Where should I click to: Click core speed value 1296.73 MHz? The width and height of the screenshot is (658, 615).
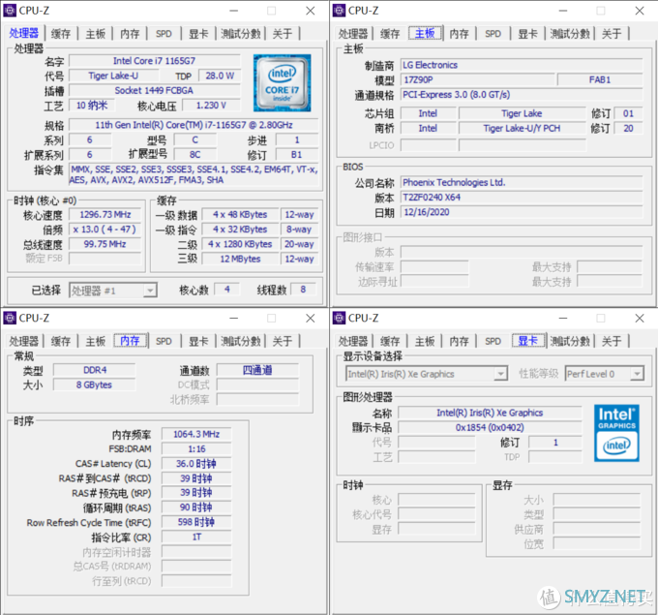click(105, 215)
